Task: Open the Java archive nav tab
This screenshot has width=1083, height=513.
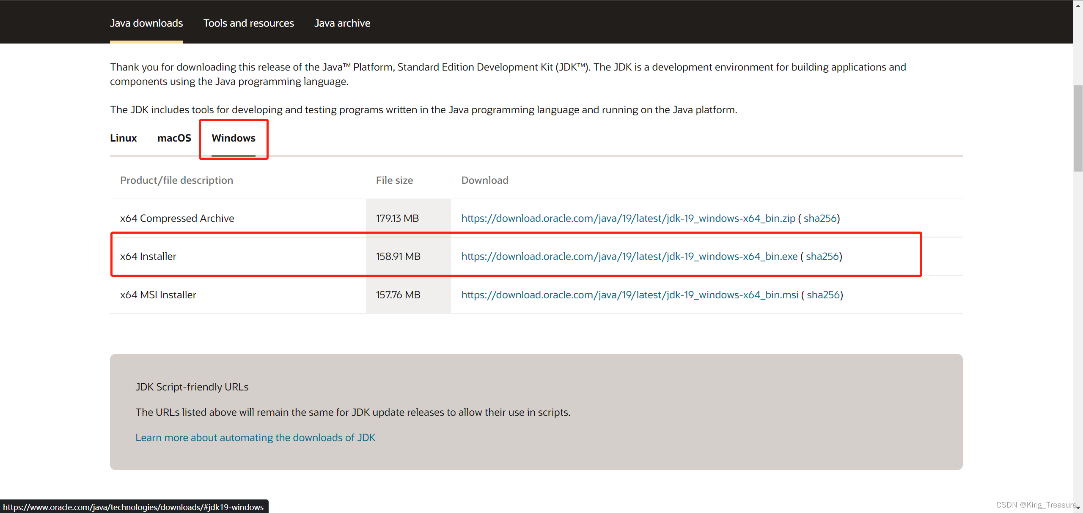Action: 342,23
